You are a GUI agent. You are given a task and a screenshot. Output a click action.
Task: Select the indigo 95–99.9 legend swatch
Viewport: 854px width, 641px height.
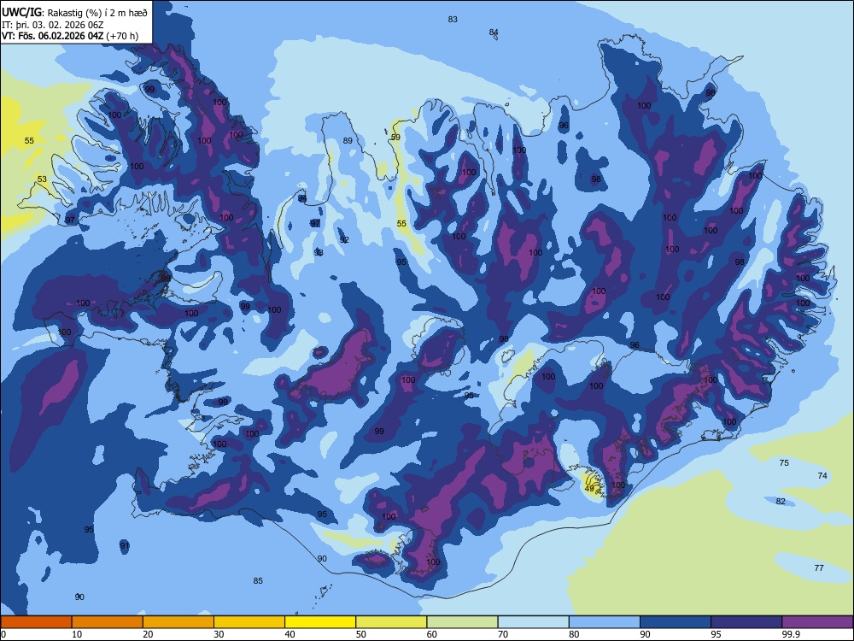(x=746, y=622)
